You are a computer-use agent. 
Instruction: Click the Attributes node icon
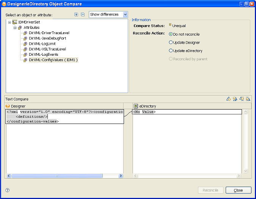tap(20, 28)
